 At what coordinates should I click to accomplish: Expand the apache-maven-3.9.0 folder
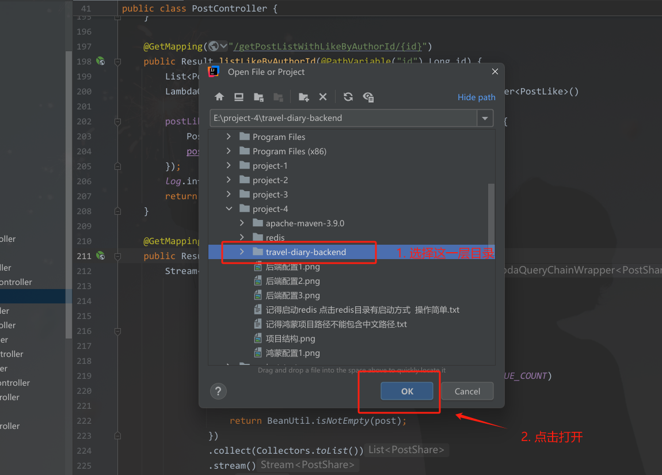click(242, 222)
